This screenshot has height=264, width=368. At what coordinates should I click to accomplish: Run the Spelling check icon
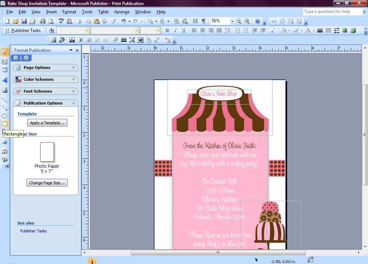(61, 21)
